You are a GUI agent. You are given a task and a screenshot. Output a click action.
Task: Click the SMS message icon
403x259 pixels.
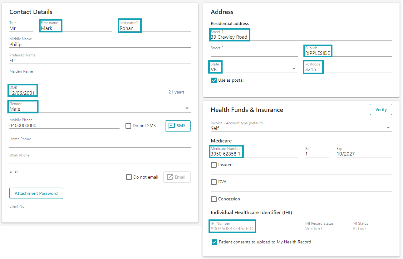coord(178,126)
